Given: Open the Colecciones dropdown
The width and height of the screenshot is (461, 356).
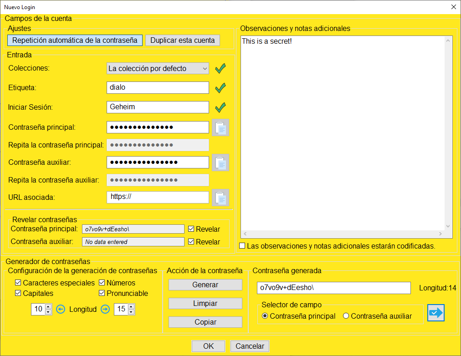Looking at the screenshot, I should coord(158,68).
